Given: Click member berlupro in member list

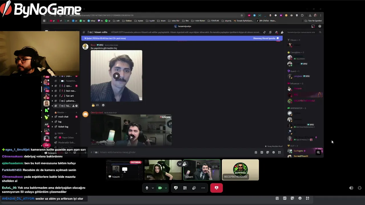Looking at the screenshot, I should coord(305,151).
